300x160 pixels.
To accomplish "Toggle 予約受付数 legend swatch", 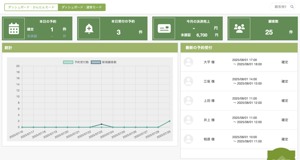I will [68, 62].
